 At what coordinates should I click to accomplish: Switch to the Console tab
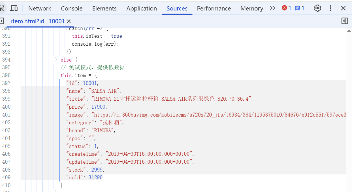point(72,9)
